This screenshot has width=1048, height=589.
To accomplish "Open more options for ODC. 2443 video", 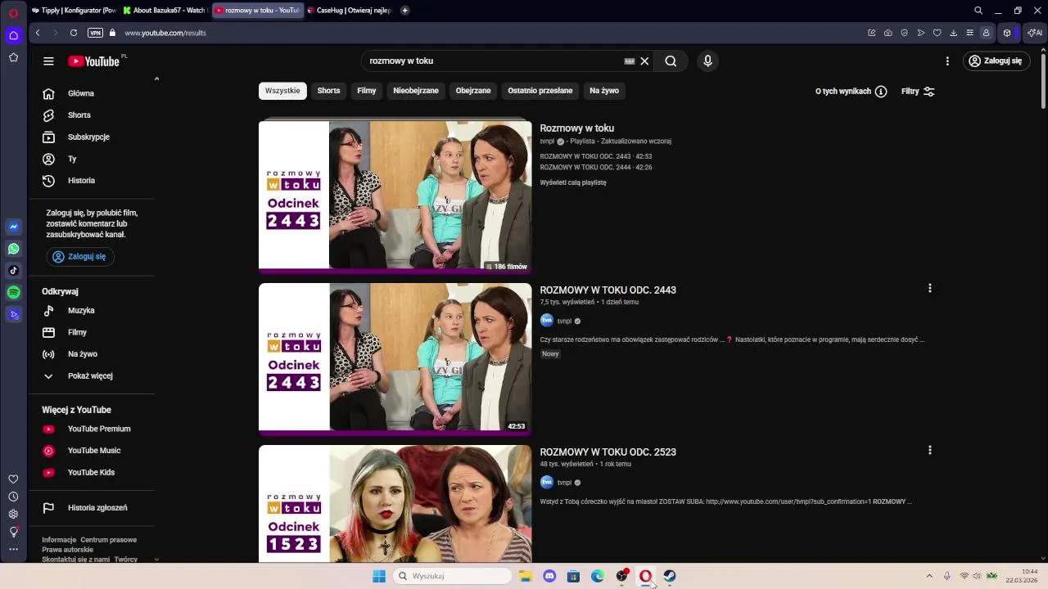I will [929, 289].
